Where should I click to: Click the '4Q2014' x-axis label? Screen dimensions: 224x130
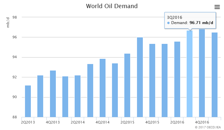tap(103, 123)
